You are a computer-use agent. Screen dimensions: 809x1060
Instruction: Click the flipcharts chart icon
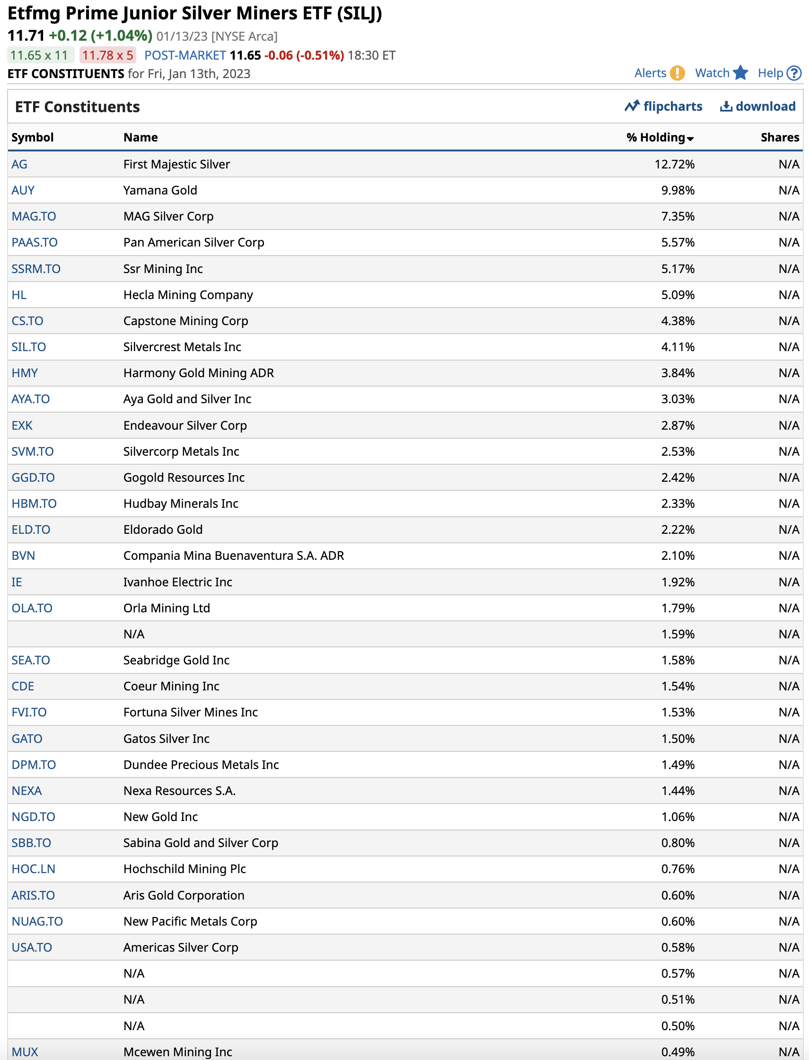pos(632,106)
